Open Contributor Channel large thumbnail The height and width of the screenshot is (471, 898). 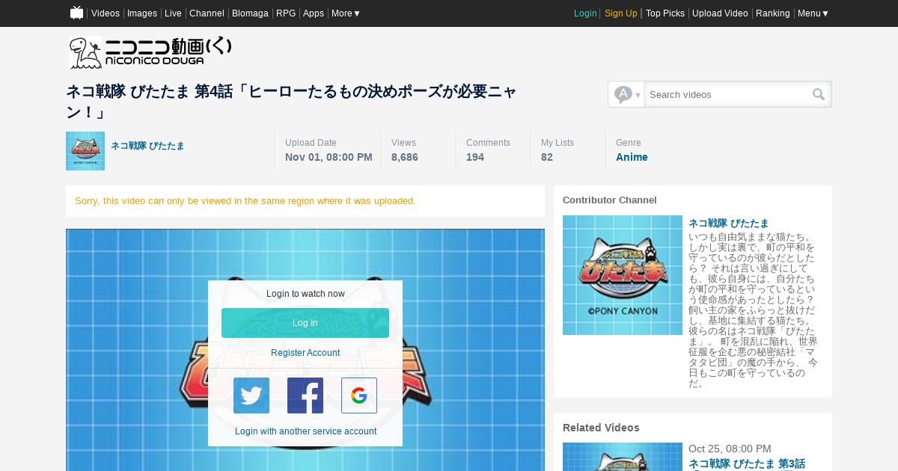[x=623, y=275]
